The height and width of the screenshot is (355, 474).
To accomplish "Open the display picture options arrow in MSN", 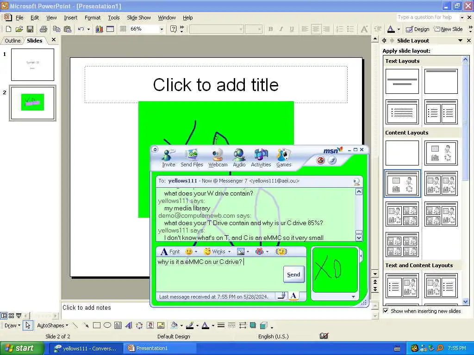I will (353, 297).
